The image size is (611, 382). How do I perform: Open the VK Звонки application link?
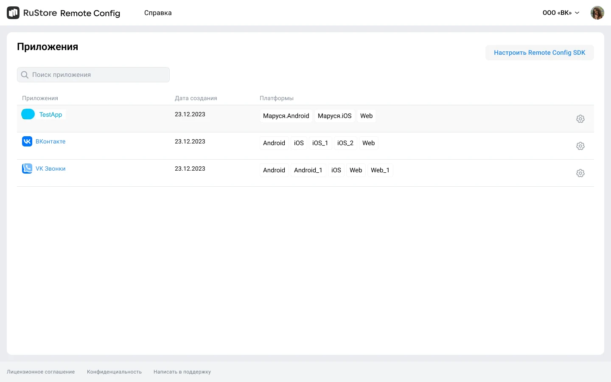[50, 169]
